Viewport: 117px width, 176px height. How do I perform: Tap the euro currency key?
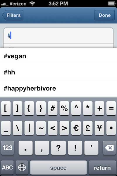tap(76, 128)
